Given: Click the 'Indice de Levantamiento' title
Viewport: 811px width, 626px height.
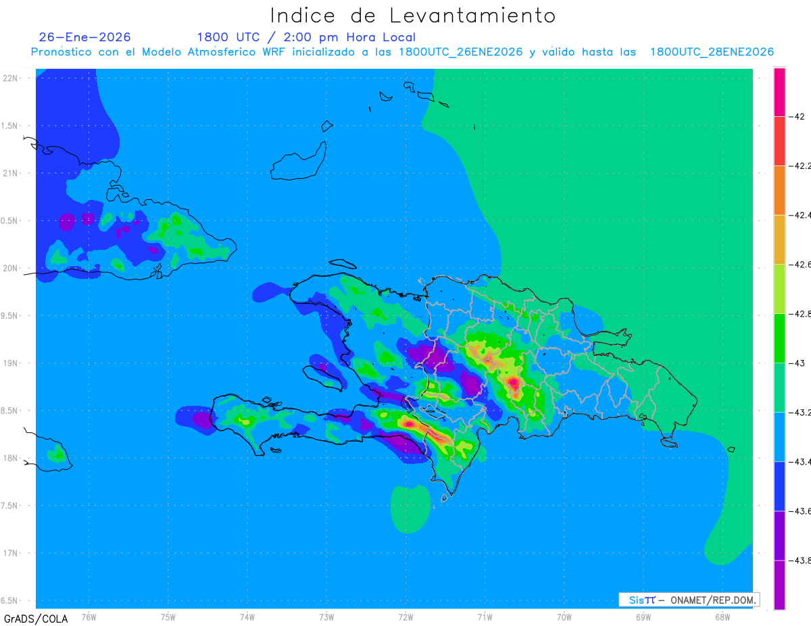Looking at the screenshot, I should pyautogui.click(x=413, y=16).
